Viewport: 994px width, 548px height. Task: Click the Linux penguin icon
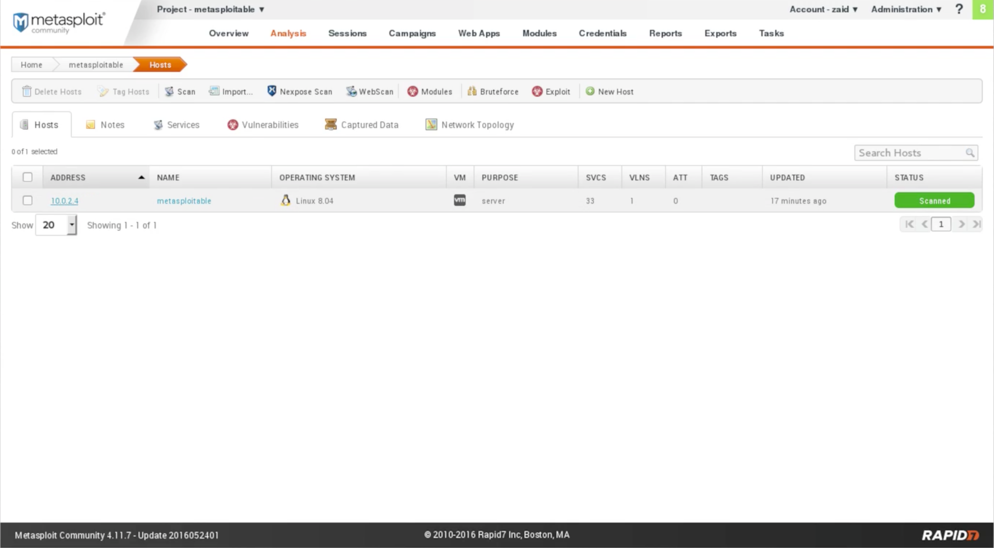pyautogui.click(x=285, y=200)
